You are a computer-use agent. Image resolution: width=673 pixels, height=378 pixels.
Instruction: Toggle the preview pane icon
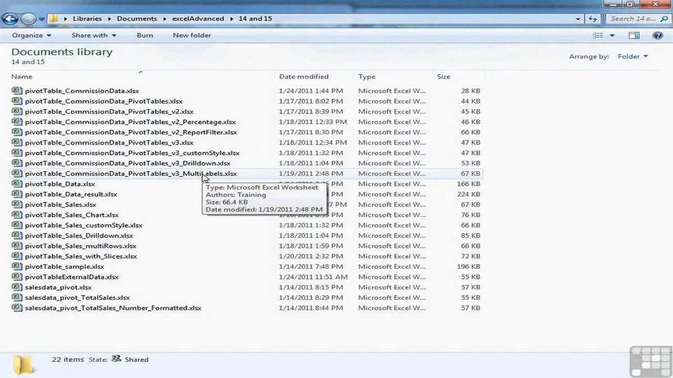coord(634,35)
